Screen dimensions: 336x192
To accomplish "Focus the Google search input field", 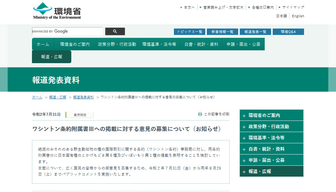I will click(67, 31).
